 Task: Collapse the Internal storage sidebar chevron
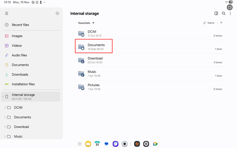(2, 97)
